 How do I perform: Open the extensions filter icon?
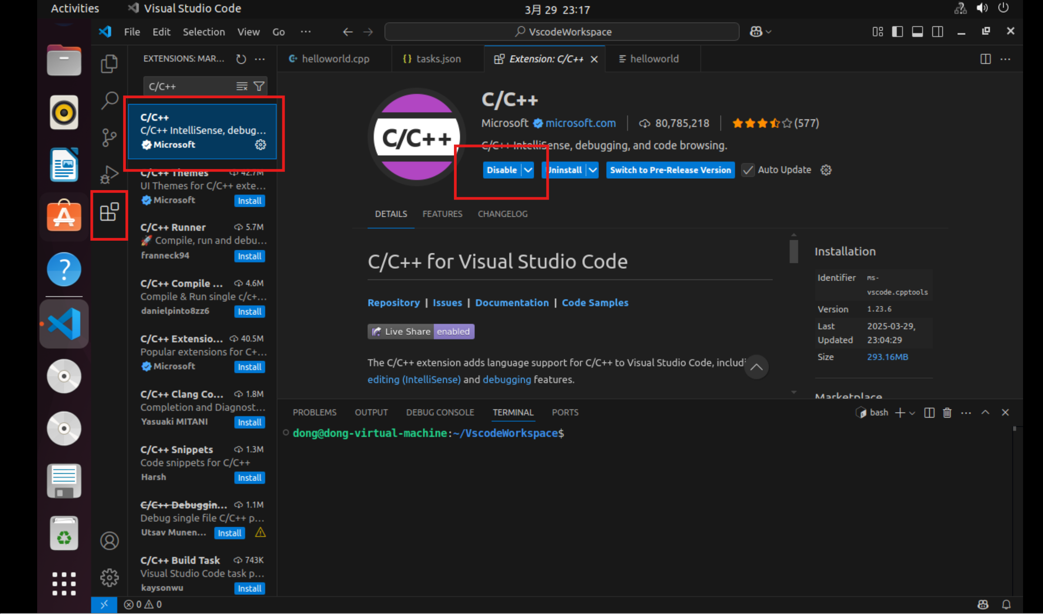(x=259, y=86)
